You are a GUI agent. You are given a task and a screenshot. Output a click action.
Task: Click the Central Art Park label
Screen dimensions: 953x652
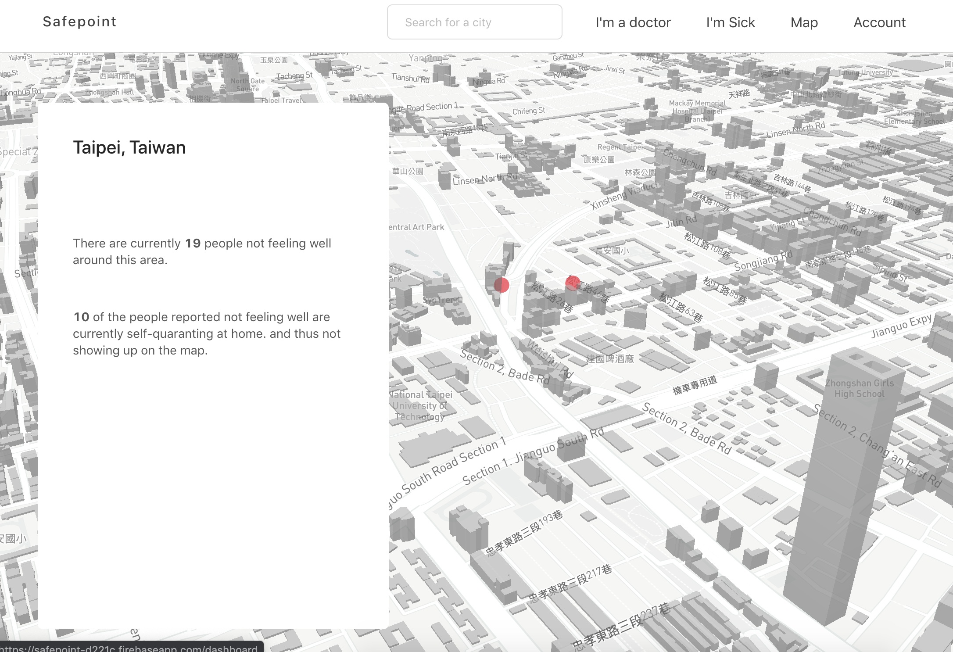417,227
